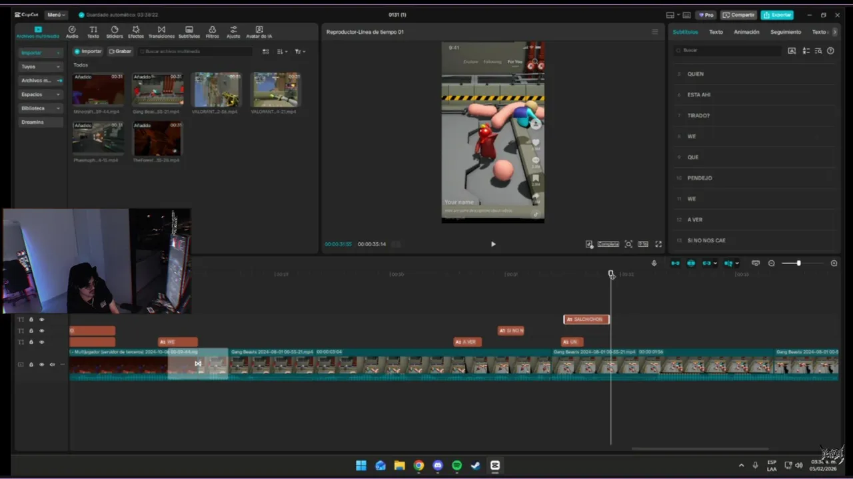This screenshot has width=853, height=479.
Task: Click the timeline zoom in plus icon
Action: [x=834, y=263]
